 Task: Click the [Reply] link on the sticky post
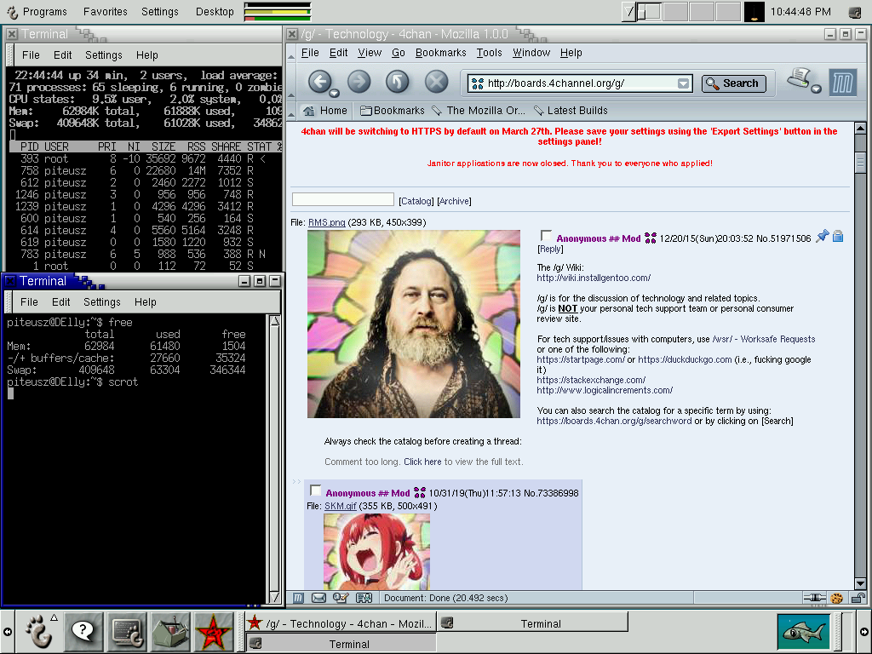tap(550, 250)
